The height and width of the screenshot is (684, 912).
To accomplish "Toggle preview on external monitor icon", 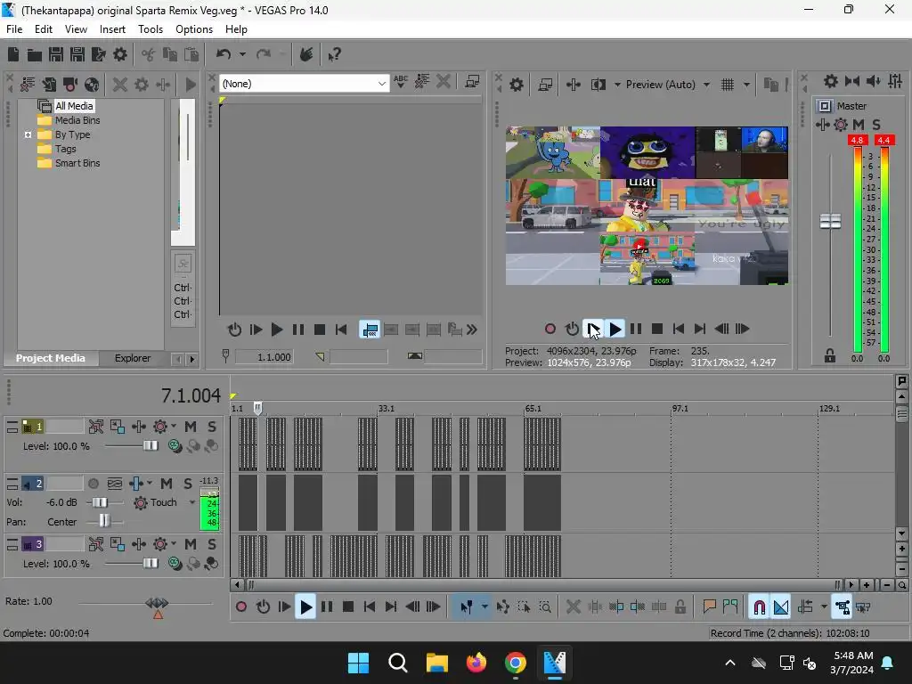I will (x=545, y=85).
